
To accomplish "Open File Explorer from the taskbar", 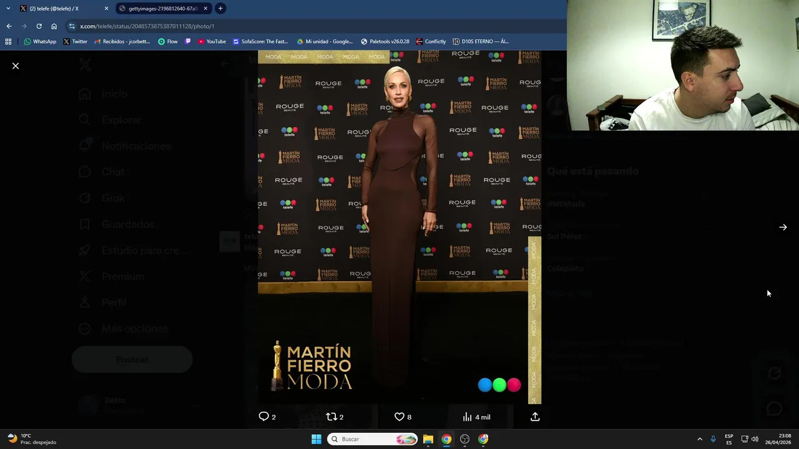I will tap(428, 439).
